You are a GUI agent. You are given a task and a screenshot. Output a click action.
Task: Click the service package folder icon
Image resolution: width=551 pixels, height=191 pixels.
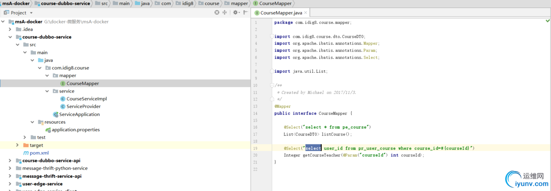pyautogui.click(x=56, y=91)
